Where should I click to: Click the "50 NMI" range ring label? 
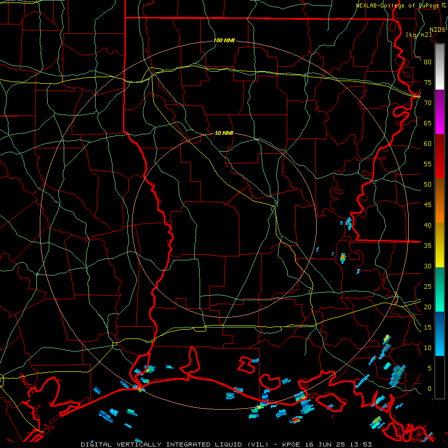224,133
